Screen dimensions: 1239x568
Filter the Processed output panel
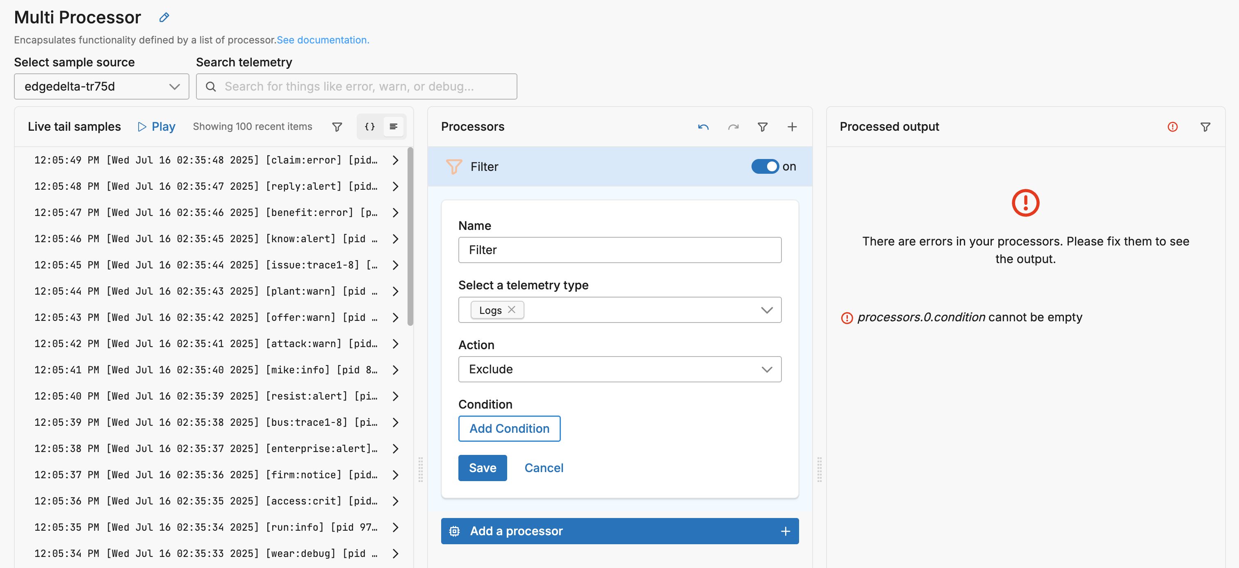click(x=1205, y=127)
